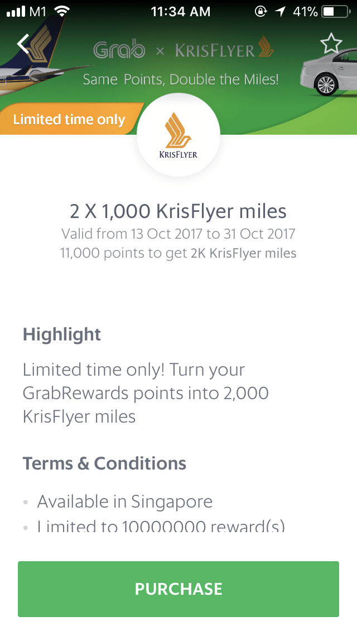Favorite this reward with the star icon
The height and width of the screenshot is (635, 357).
pos(331,44)
